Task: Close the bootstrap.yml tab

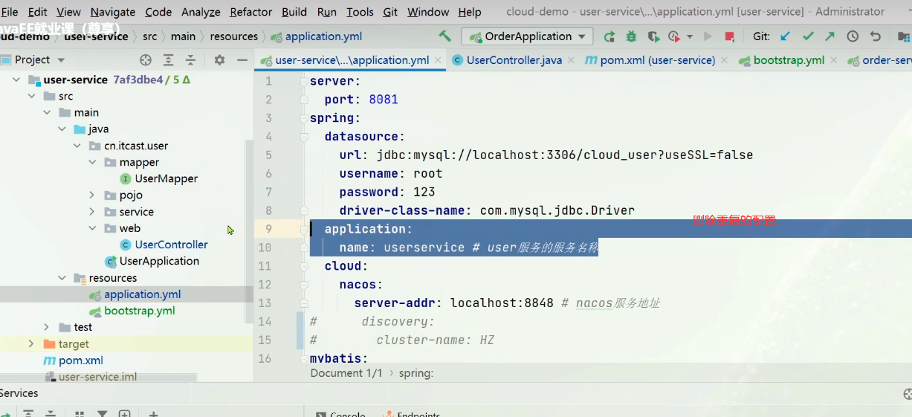Action: point(832,61)
